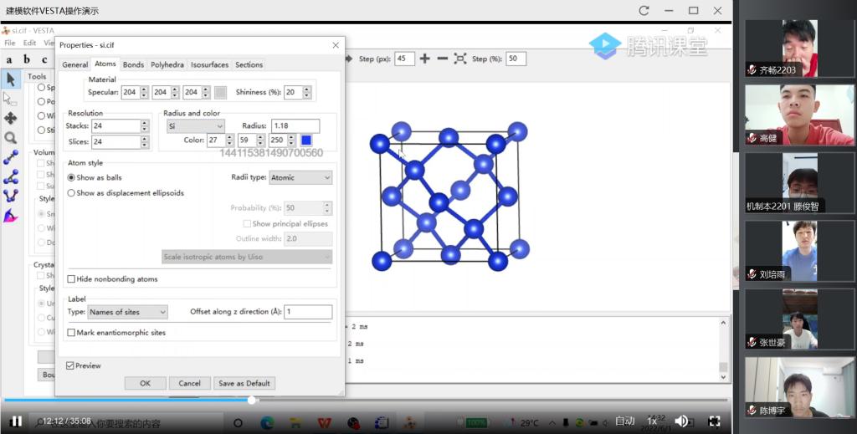Click the Save as Default button
The image size is (857, 434).
(x=244, y=383)
